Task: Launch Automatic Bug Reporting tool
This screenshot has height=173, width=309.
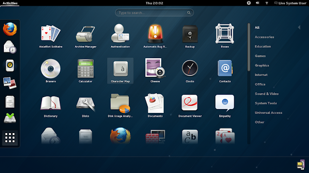Action: pyautogui.click(x=155, y=36)
